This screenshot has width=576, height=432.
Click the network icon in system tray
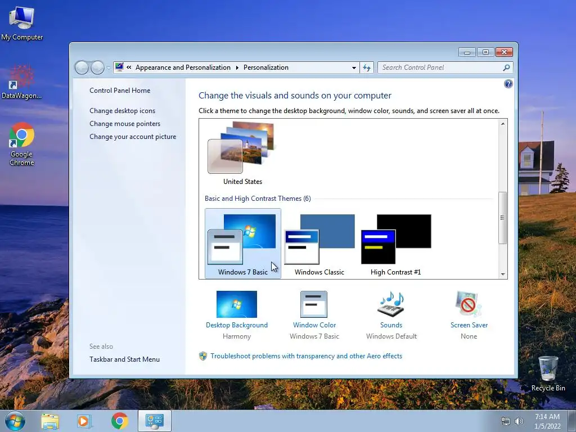tap(506, 421)
